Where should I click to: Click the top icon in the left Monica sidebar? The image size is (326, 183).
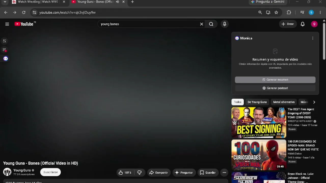(5, 41)
